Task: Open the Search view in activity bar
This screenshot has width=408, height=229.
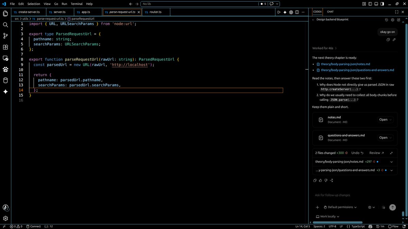Action: pos(5,25)
